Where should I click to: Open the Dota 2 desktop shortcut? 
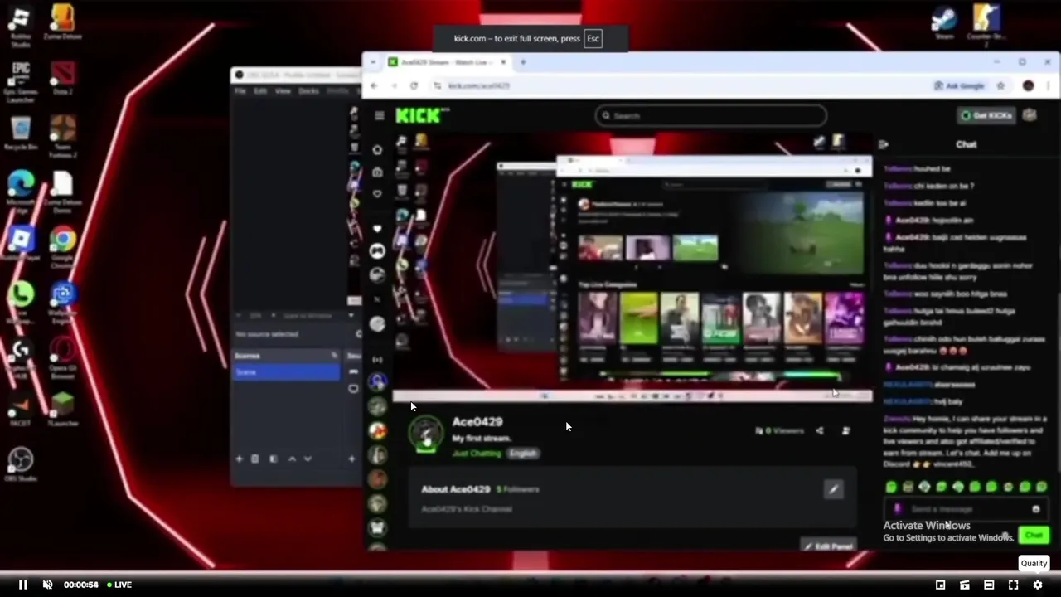[x=63, y=79]
